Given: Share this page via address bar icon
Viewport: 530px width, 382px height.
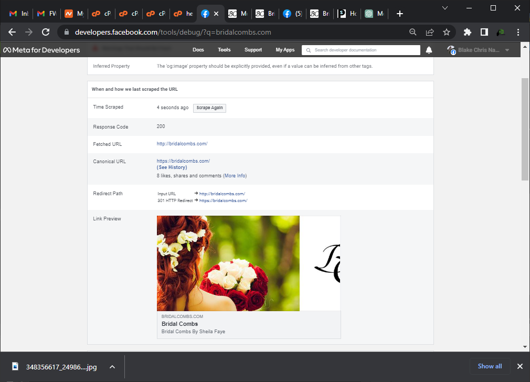Looking at the screenshot, I should [430, 32].
